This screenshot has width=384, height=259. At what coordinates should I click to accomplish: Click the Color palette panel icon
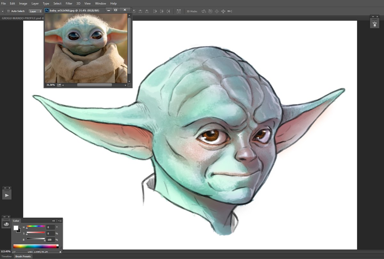[6, 224]
